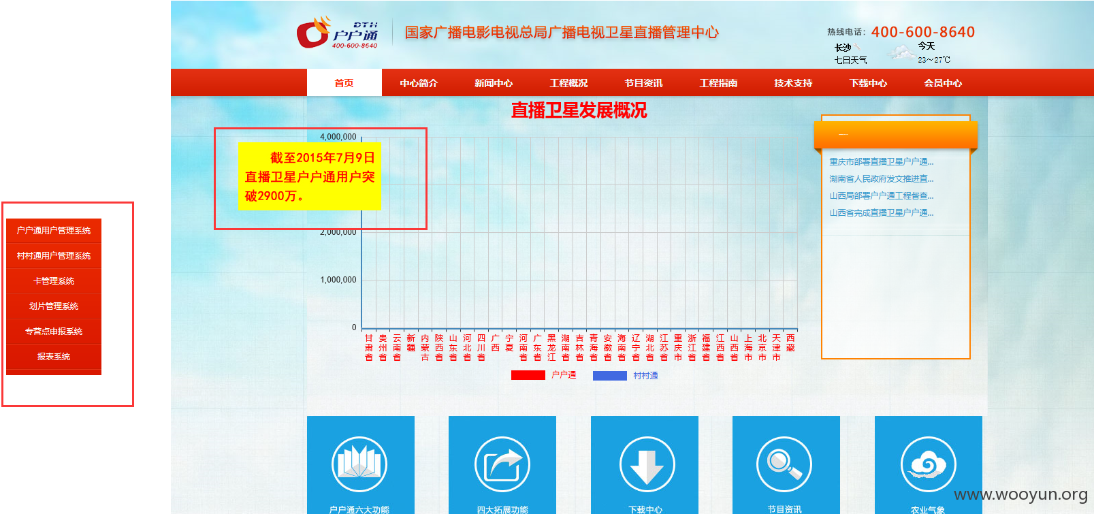This screenshot has height=514, width=1094.
Task: Click the 西藏 axis label
Action: (790, 342)
